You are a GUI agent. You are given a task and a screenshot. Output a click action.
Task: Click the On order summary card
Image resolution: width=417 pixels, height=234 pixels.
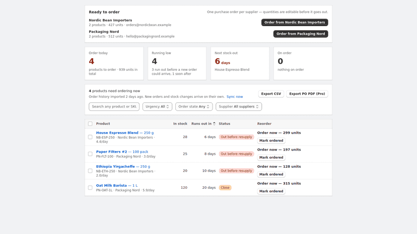(303, 63)
